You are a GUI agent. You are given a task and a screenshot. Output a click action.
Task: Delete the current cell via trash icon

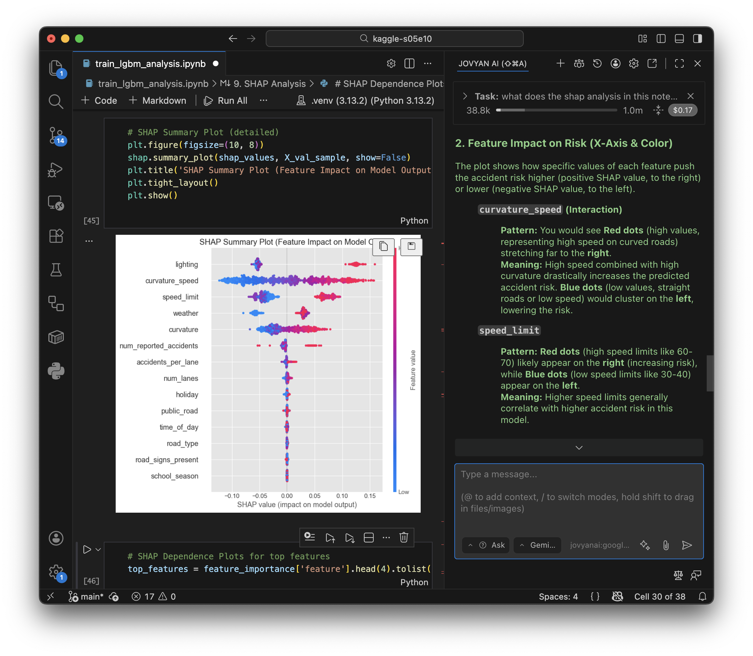[x=403, y=538]
